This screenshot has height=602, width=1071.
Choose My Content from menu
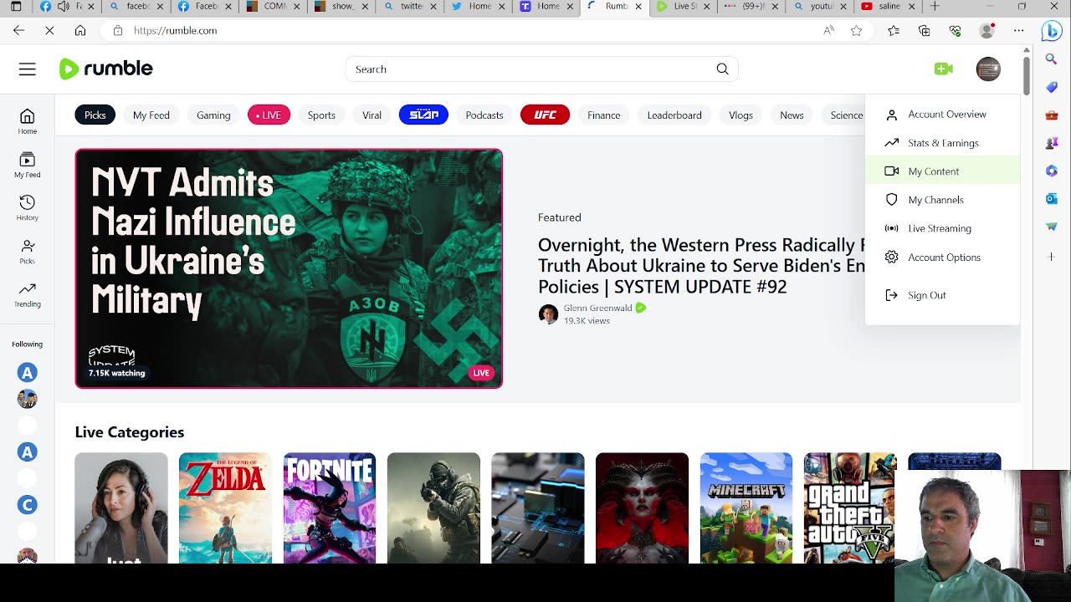[x=942, y=171]
